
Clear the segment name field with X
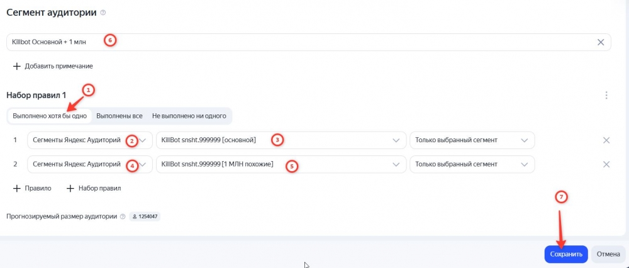tap(601, 42)
